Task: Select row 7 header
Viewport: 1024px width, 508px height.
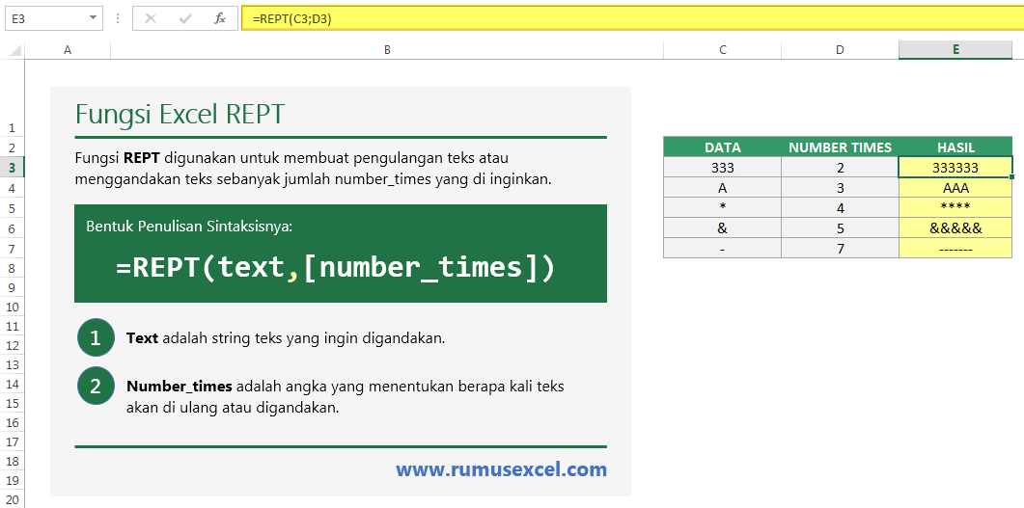Action: 13,249
